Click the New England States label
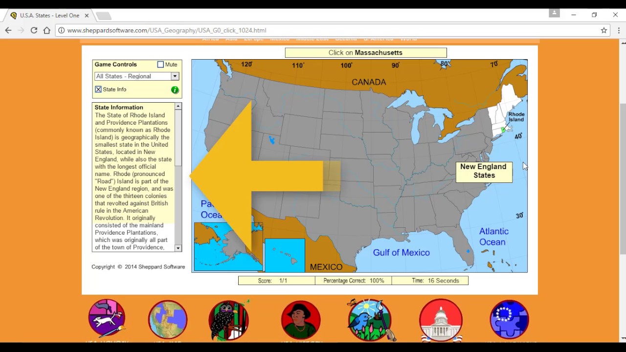 tap(484, 172)
